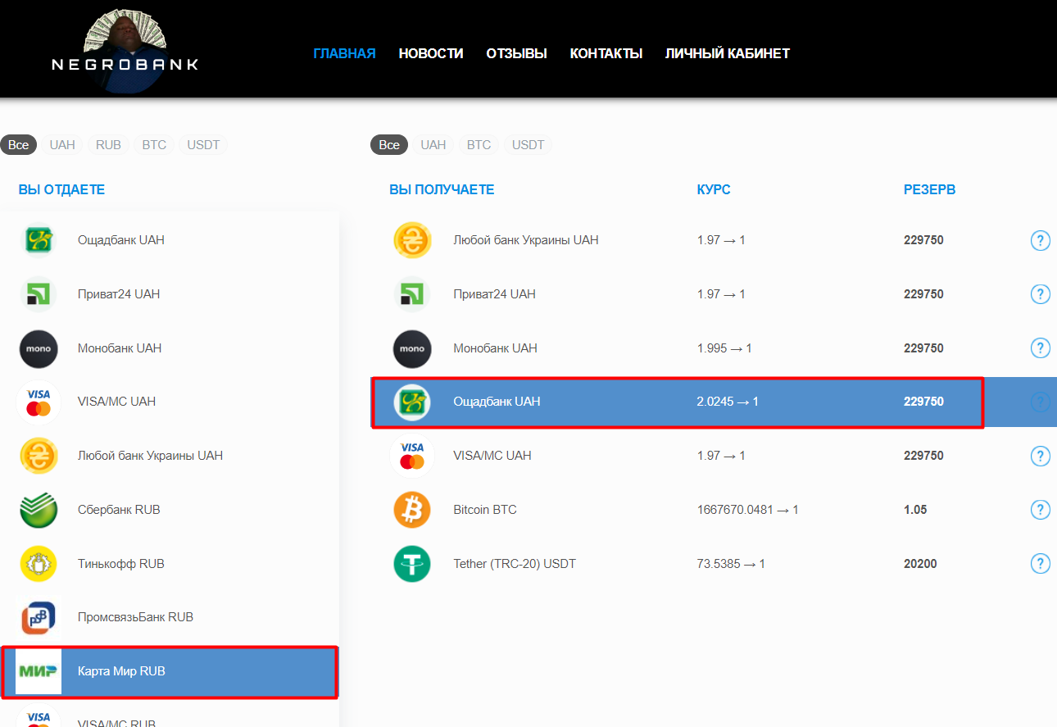Filter give column by RUB
Viewport: 1057px width, 727px height.
point(108,145)
